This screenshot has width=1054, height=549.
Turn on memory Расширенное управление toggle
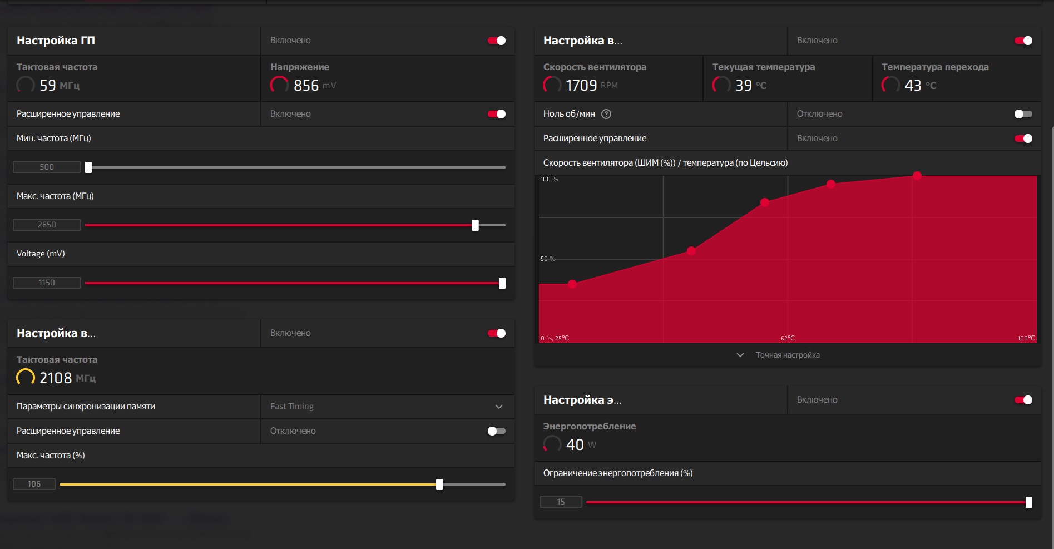[x=496, y=431]
